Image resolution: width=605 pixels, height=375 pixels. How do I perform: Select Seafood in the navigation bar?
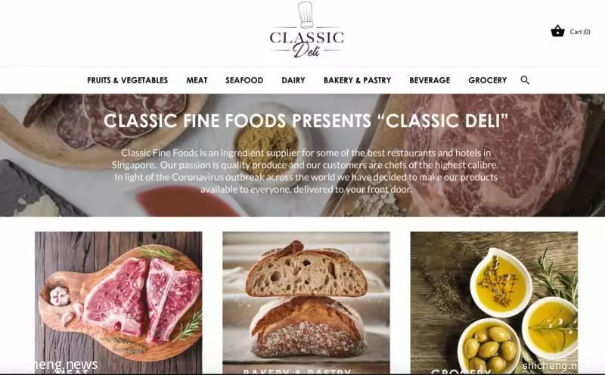[x=244, y=80]
